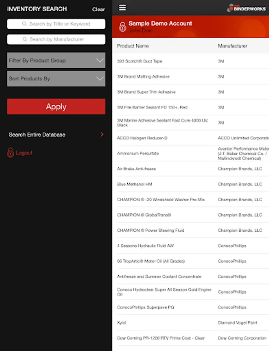This screenshot has width=269, height=351.
Task: Open the hamburger menu icon
Action: tap(122, 8)
